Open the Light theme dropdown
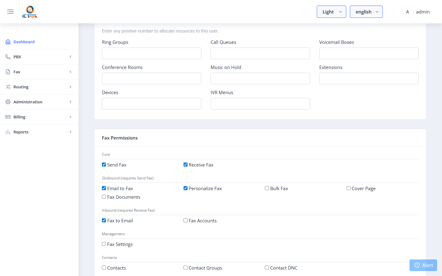The image size is (442, 276). coord(331,12)
